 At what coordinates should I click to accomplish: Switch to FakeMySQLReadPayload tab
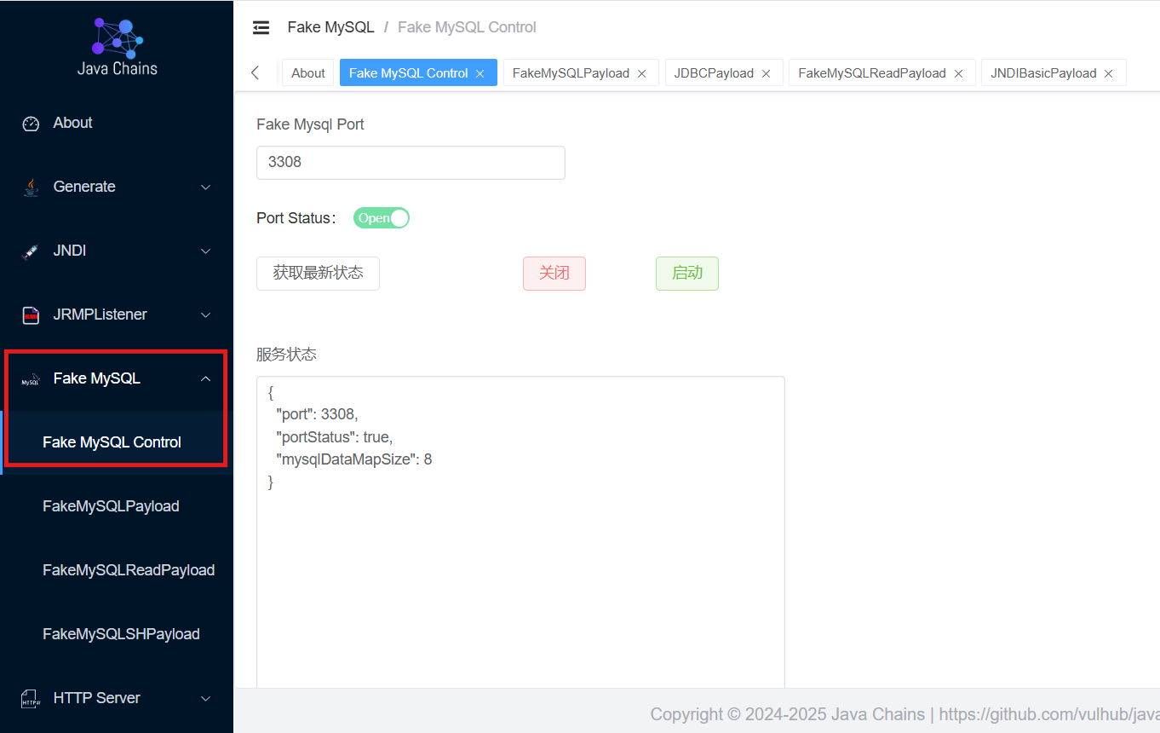(872, 73)
